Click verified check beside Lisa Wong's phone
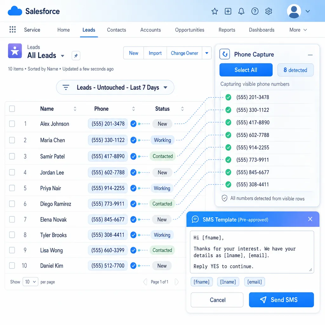Screen dimensions: 325x325 (x=133, y=250)
